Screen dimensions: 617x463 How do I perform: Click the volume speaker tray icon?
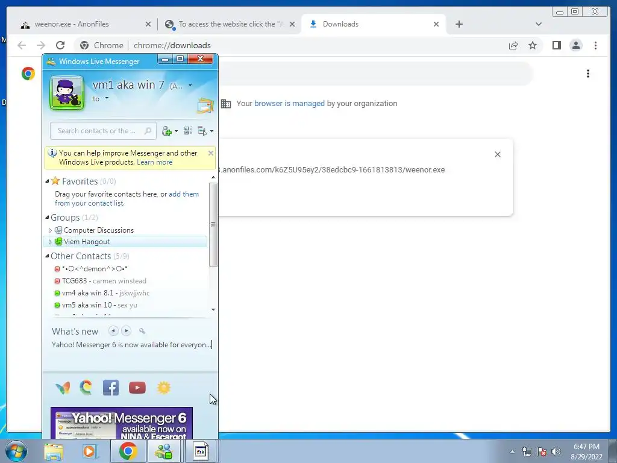click(x=556, y=452)
